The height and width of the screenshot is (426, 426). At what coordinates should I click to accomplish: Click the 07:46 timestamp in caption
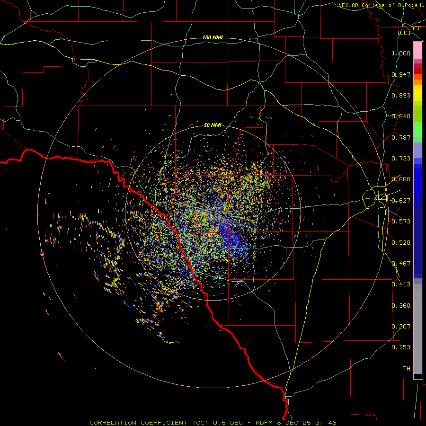point(326,423)
